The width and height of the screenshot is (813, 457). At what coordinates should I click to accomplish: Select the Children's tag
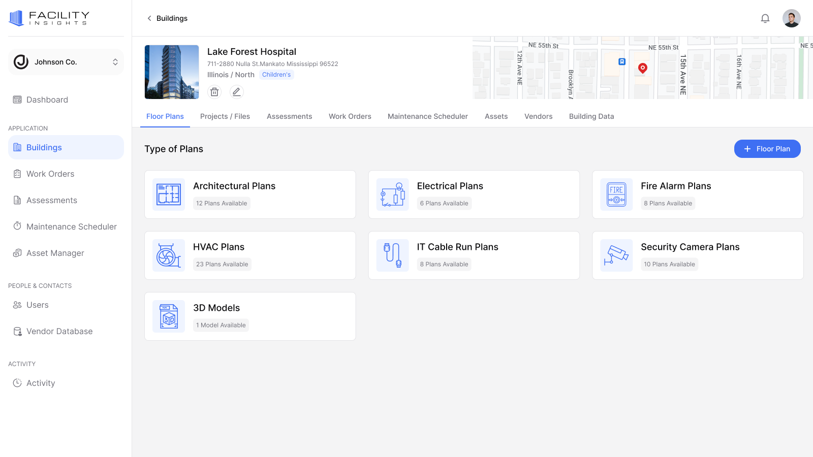[276, 74]
